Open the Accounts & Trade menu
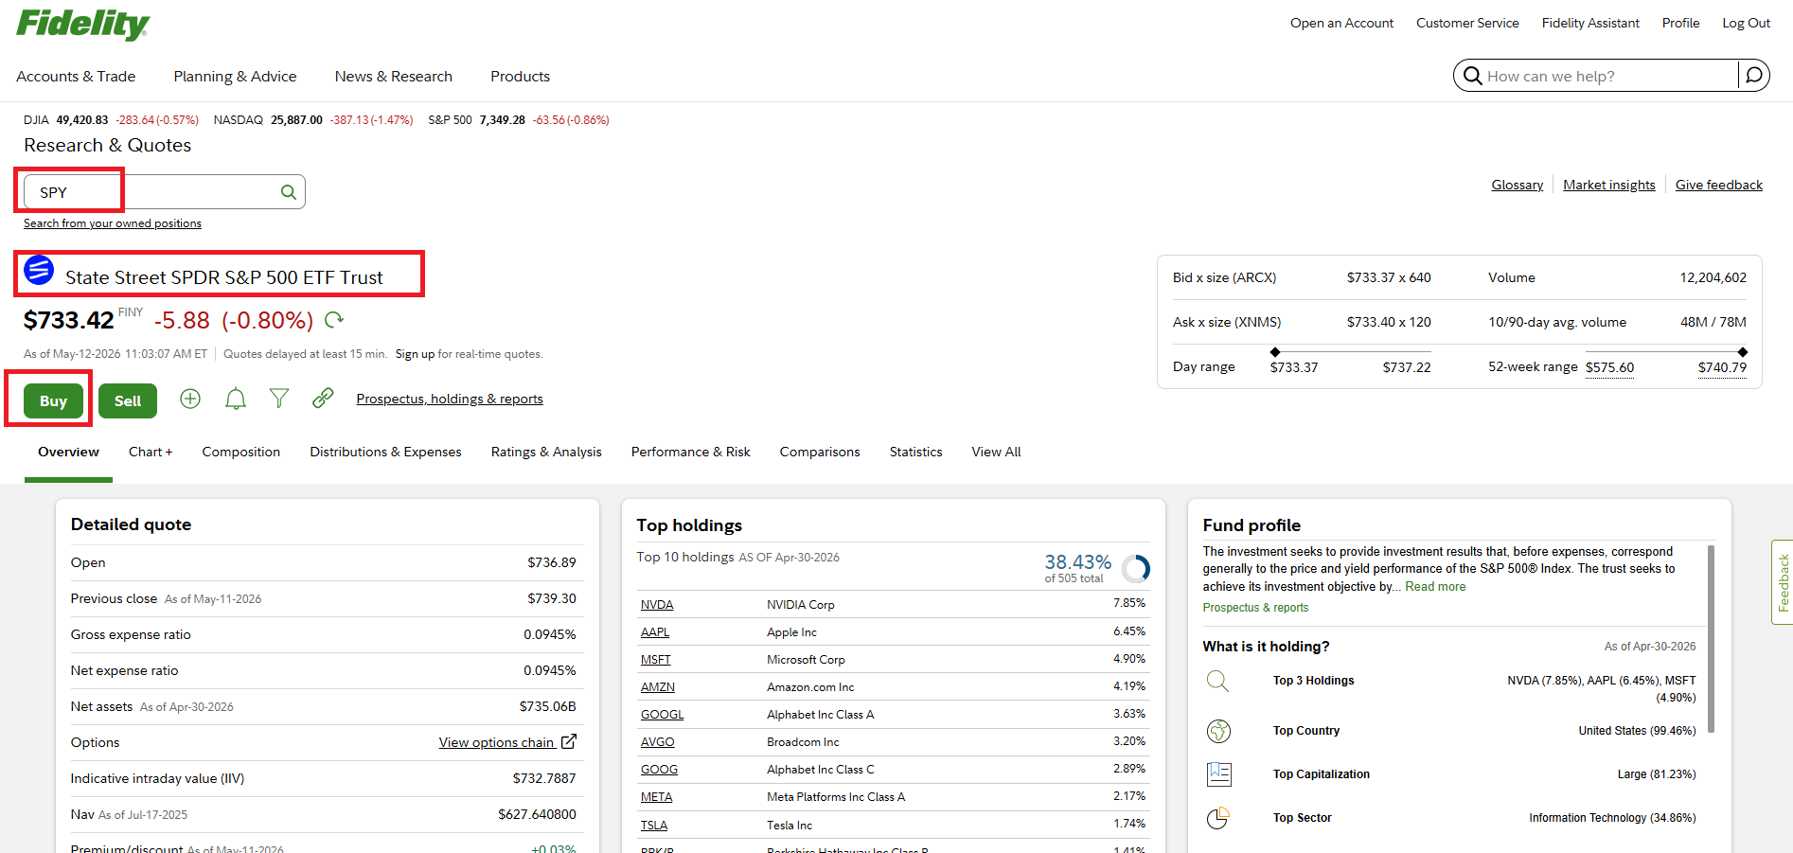1793x853 pixels. [76, 76]
